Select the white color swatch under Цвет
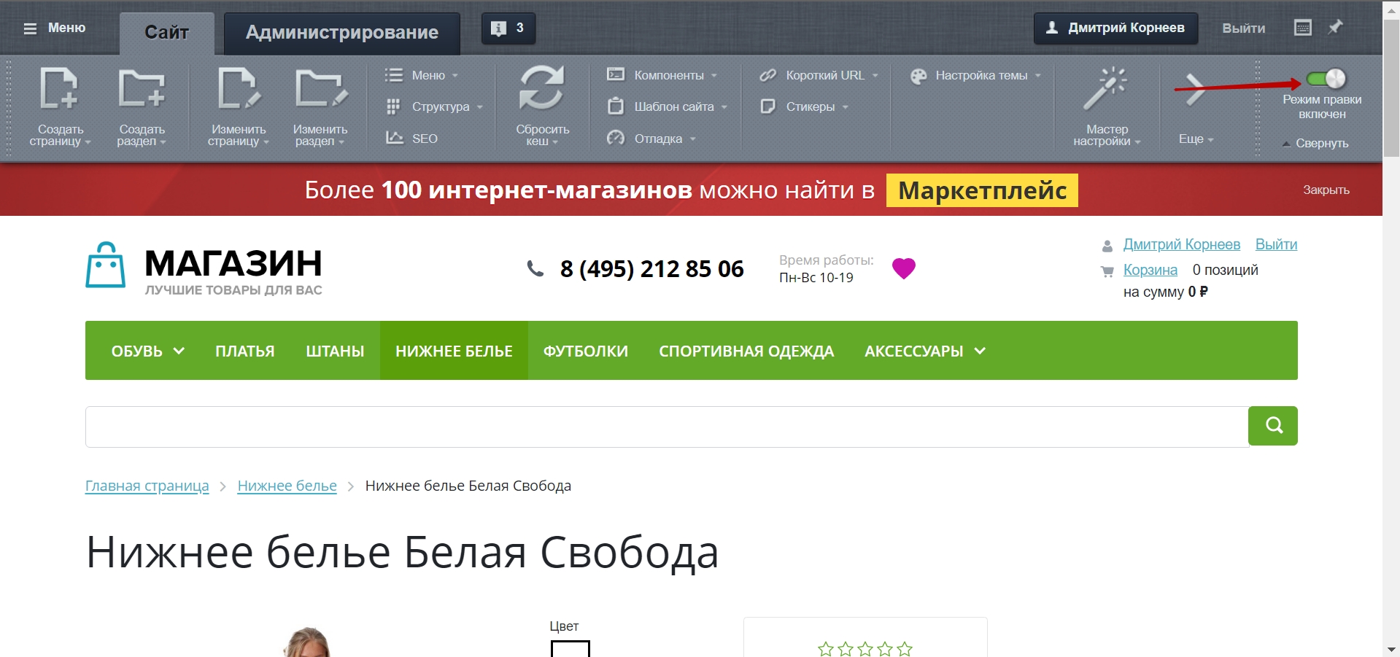1400x657 pixels. tap(570, 648)
